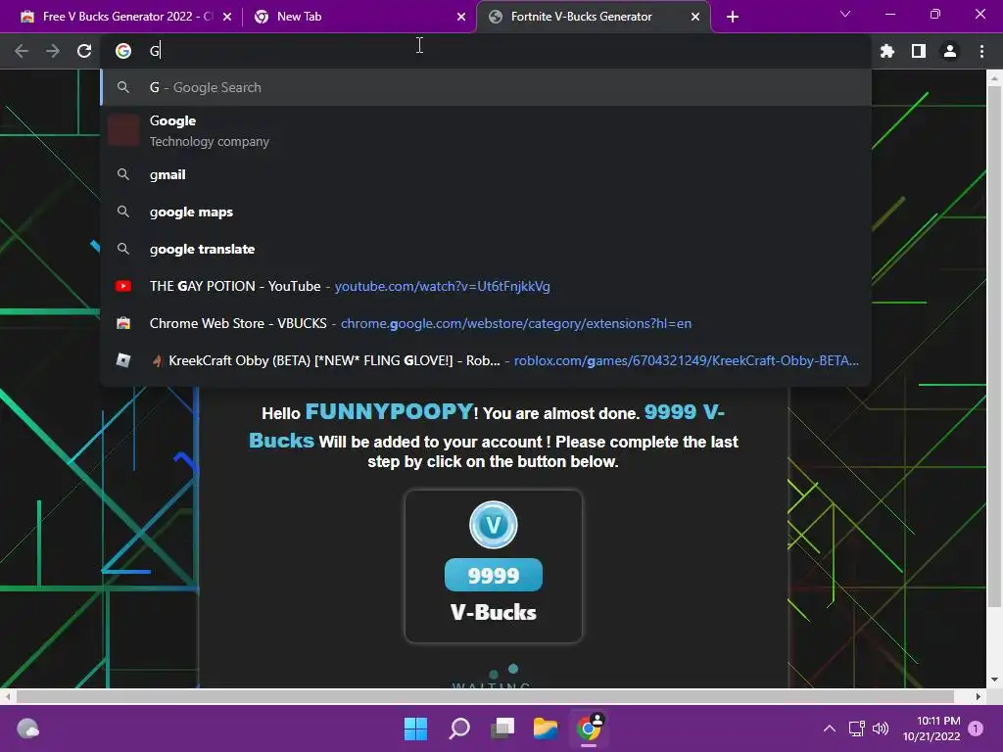Open the weather widget on the taskbar
1003x752 pixels.
27,728
